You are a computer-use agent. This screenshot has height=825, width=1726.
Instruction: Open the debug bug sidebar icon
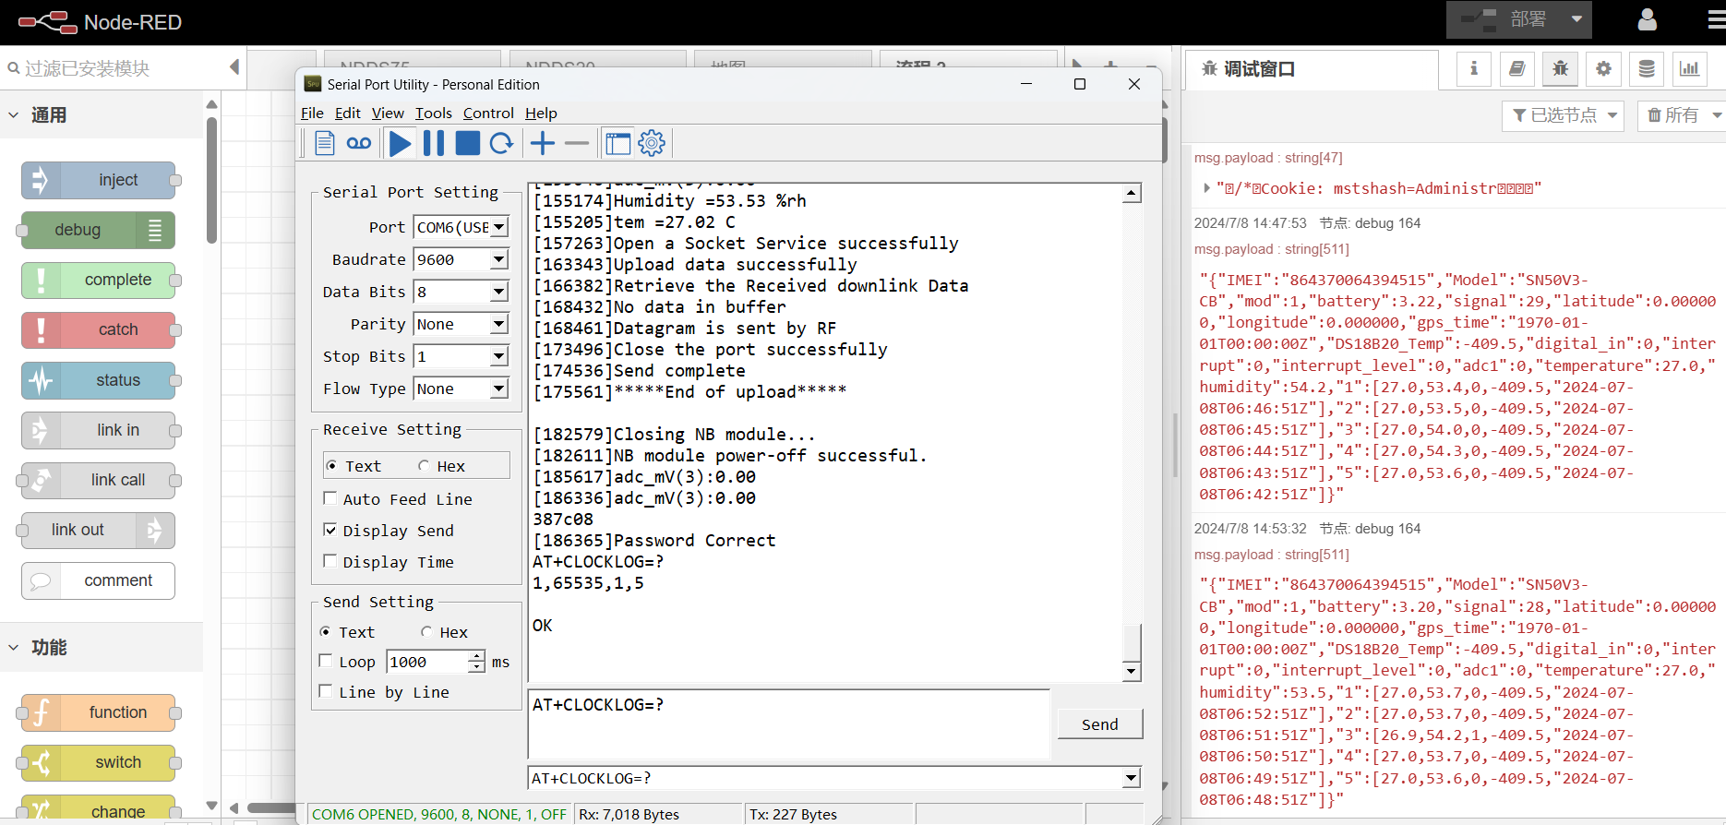tap(1560, 68)
